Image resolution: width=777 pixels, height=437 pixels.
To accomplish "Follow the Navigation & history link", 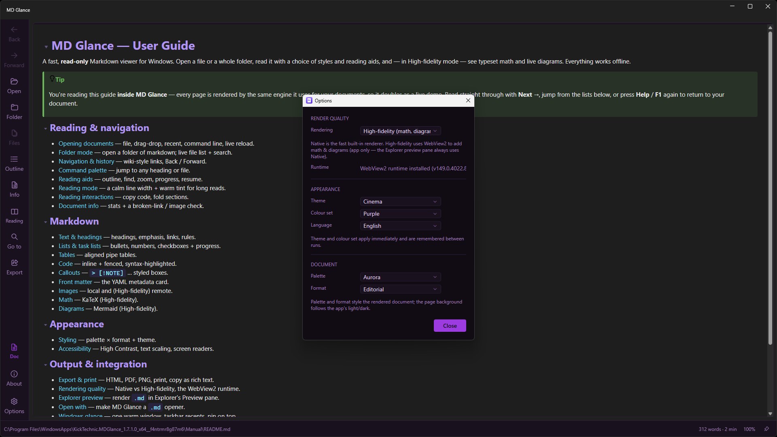I will tap(86, 161).
